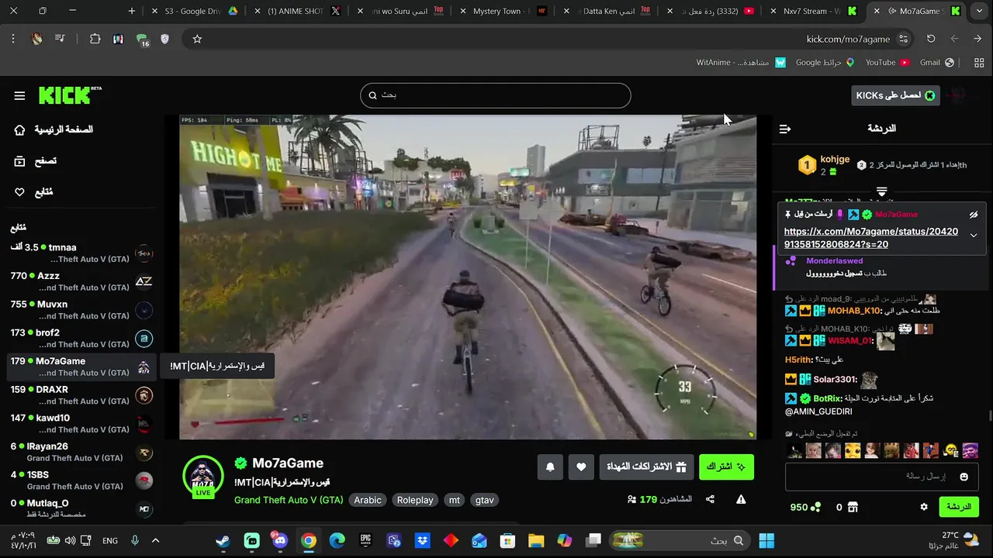Open DRAXR channel in followed list
993x558 pixels.
pos(81,395)
